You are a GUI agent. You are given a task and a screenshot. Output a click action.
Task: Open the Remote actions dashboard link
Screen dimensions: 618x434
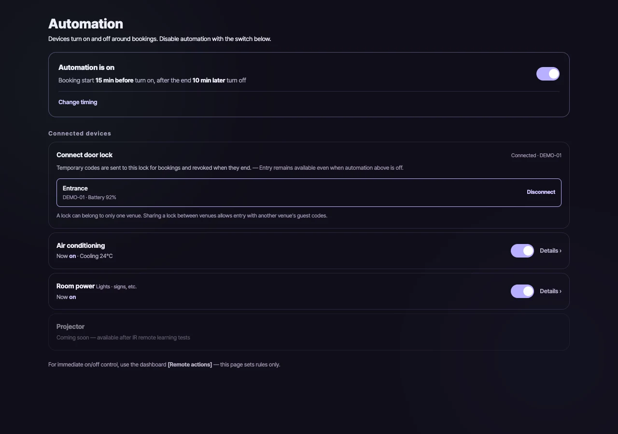190,365
